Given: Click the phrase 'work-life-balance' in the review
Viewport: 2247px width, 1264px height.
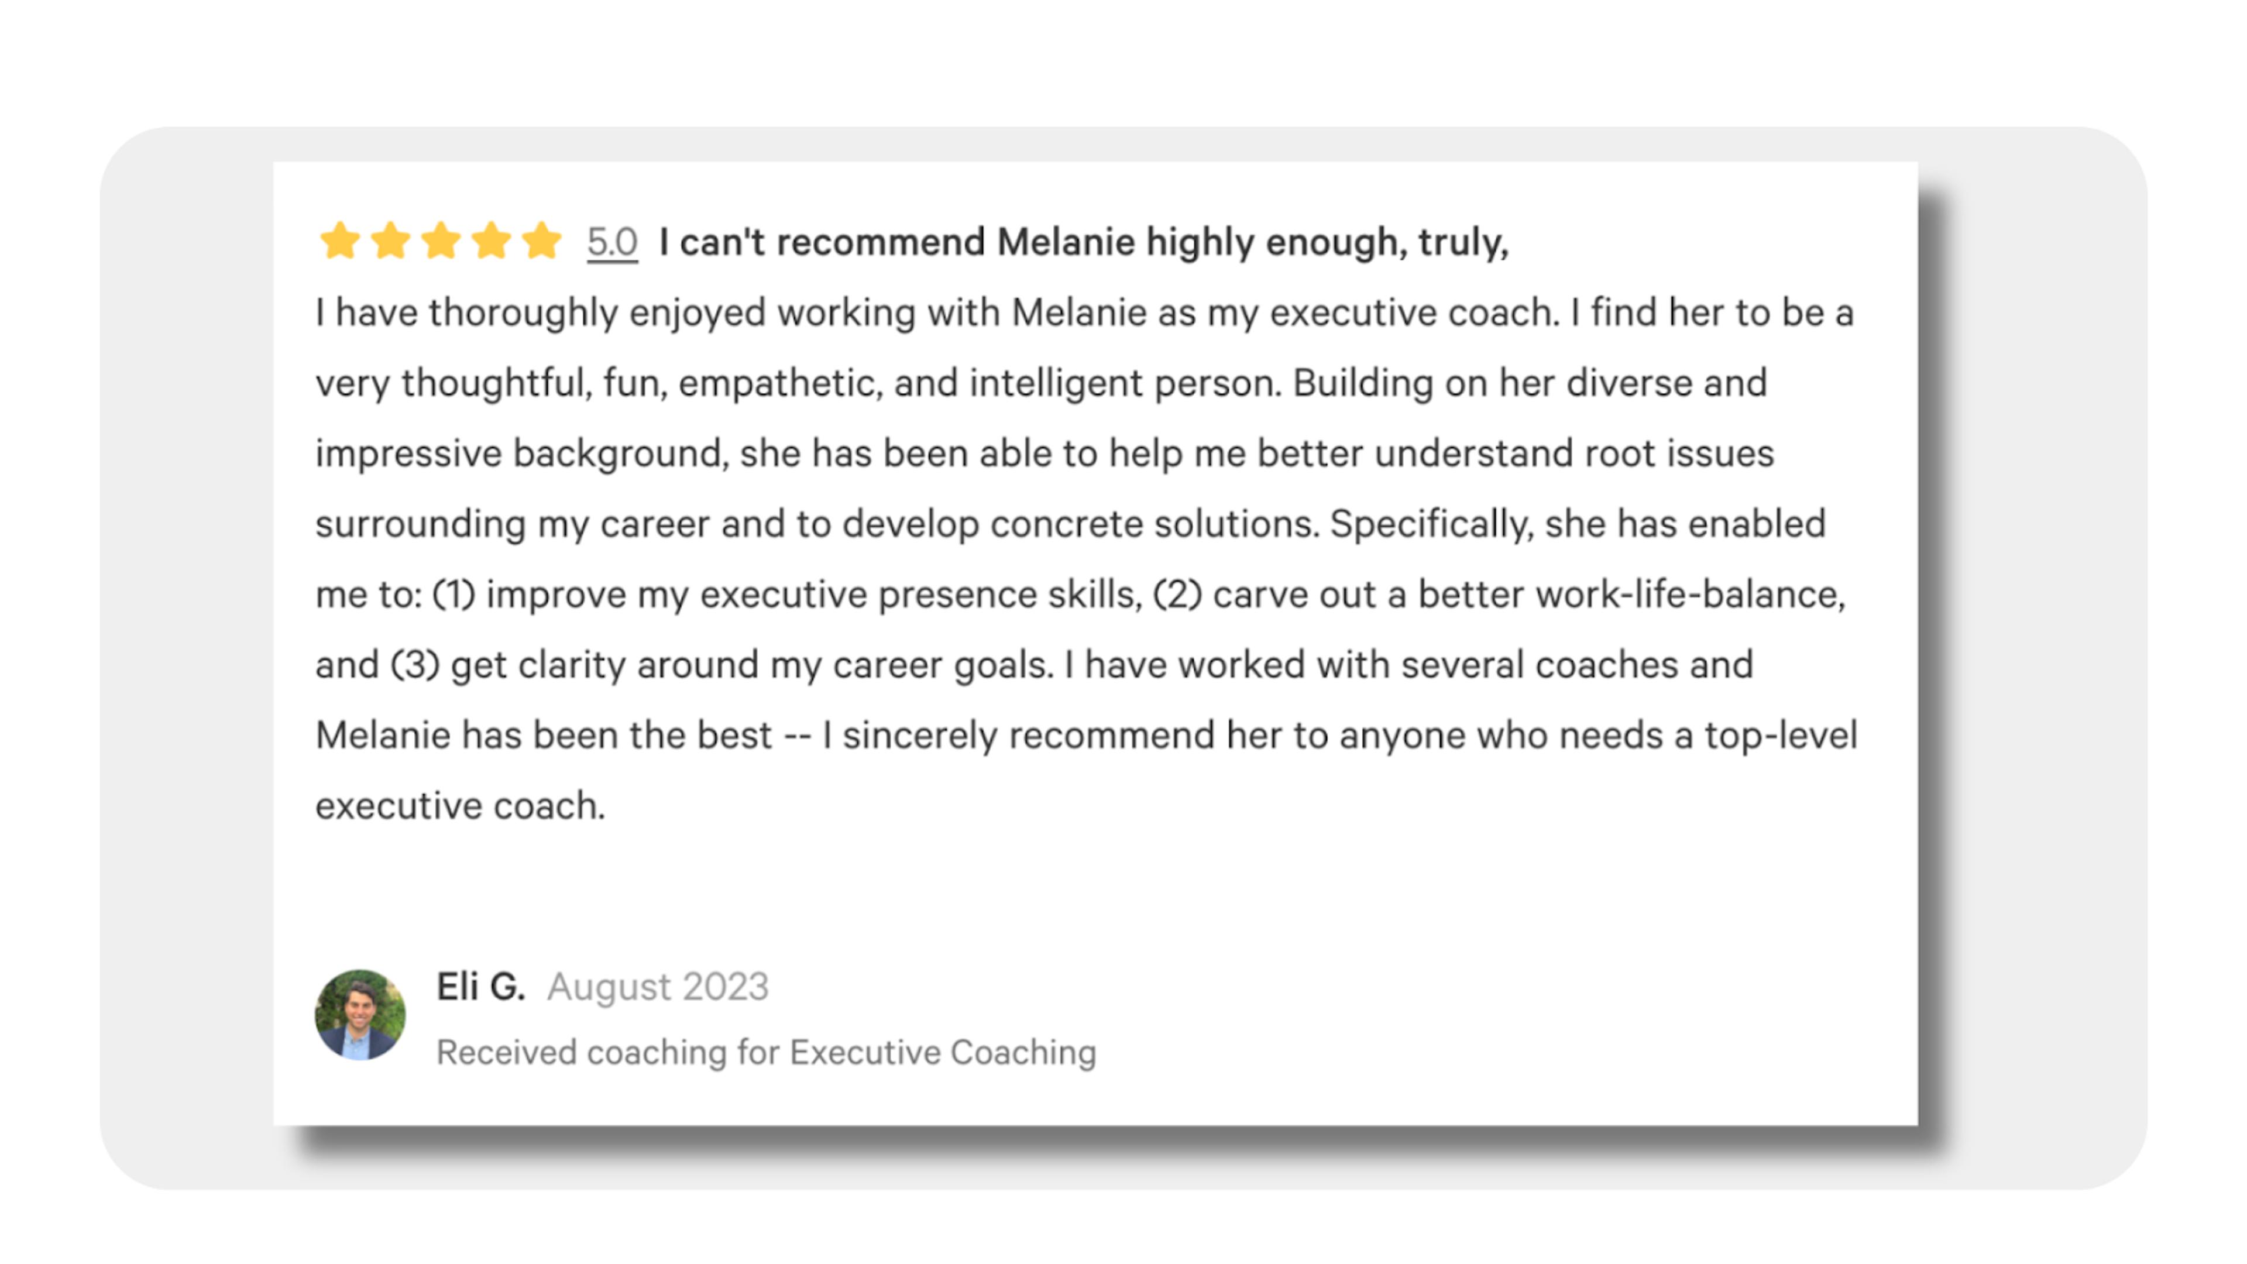Looking at the screenshot, I should [x=1691, y=595].
